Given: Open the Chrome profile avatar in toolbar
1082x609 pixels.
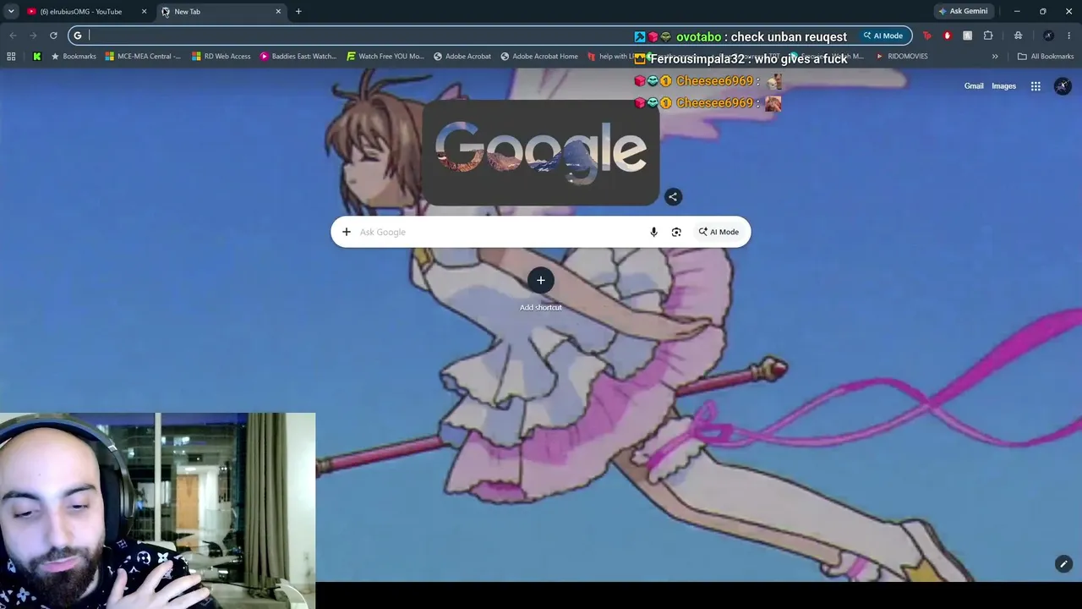Looking at the screenshot, I should (x=1048, y=36).
